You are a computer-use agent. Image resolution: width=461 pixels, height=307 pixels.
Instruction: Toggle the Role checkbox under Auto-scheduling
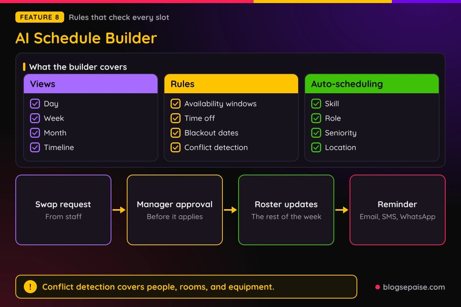click(316, 118)
